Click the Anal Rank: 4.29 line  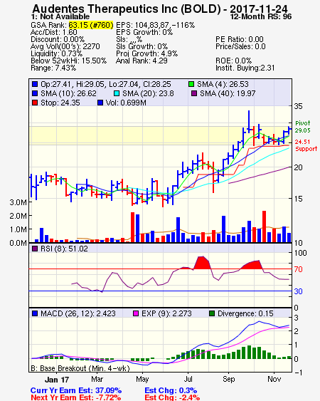pyautogui.click(x=142, y=61)
